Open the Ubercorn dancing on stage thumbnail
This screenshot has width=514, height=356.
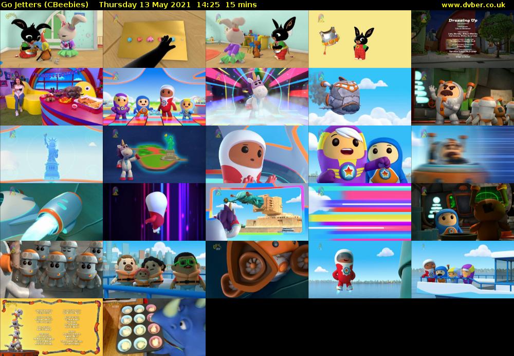pos(257,96)
